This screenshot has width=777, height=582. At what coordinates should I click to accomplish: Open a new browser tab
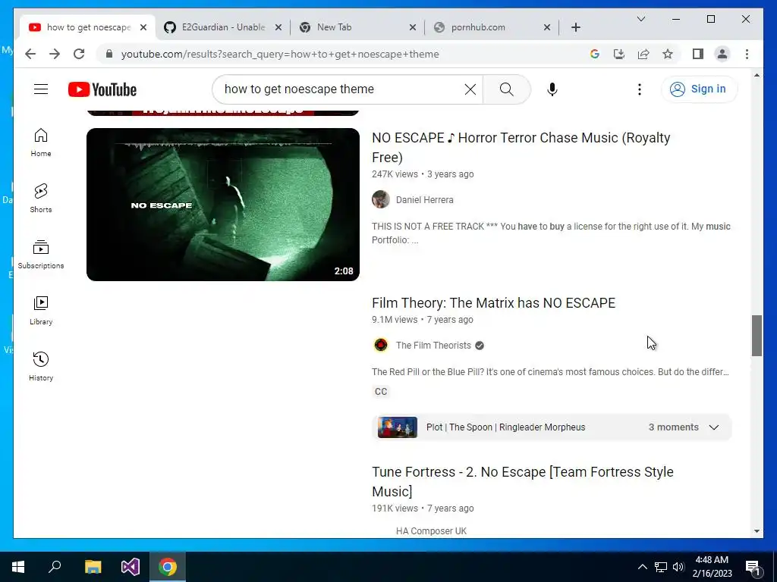[576, 27]
